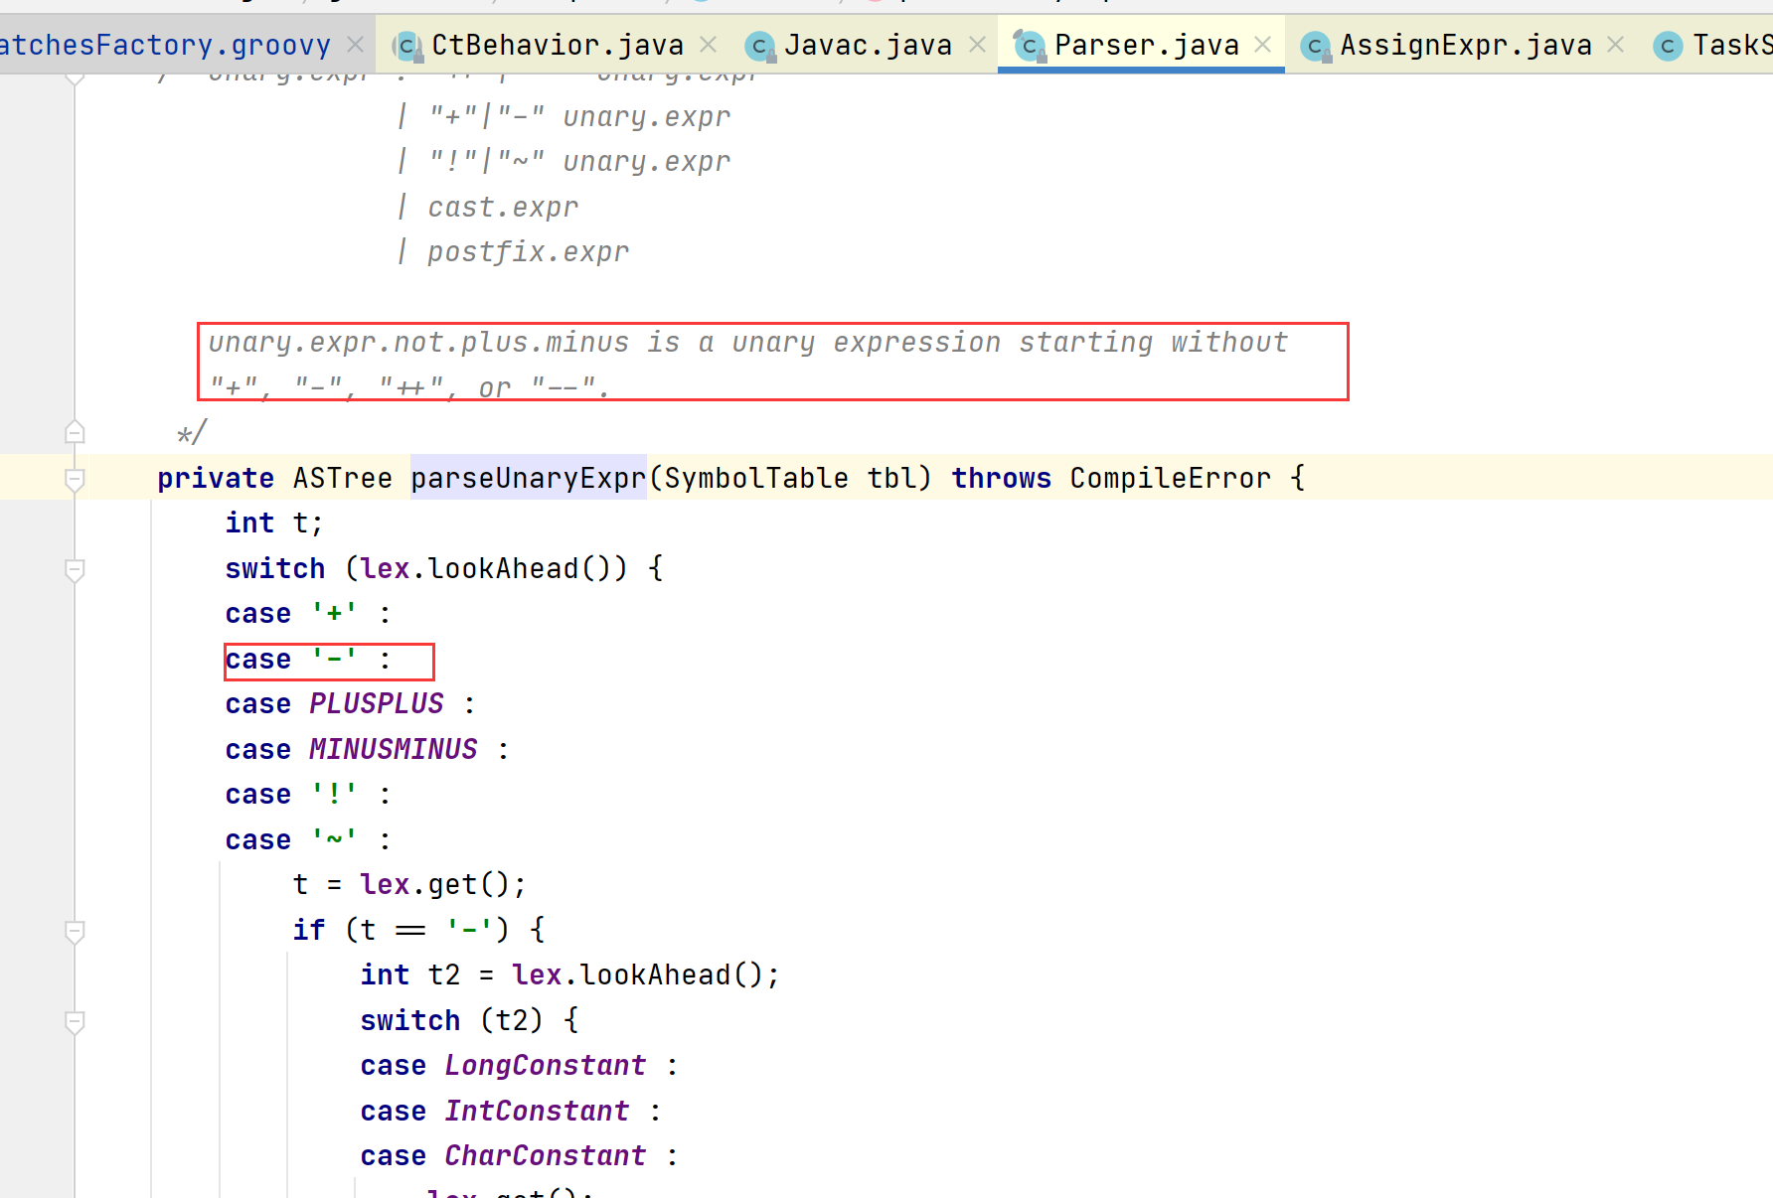Close the AssignExpr.java tab

(1616, 45)
